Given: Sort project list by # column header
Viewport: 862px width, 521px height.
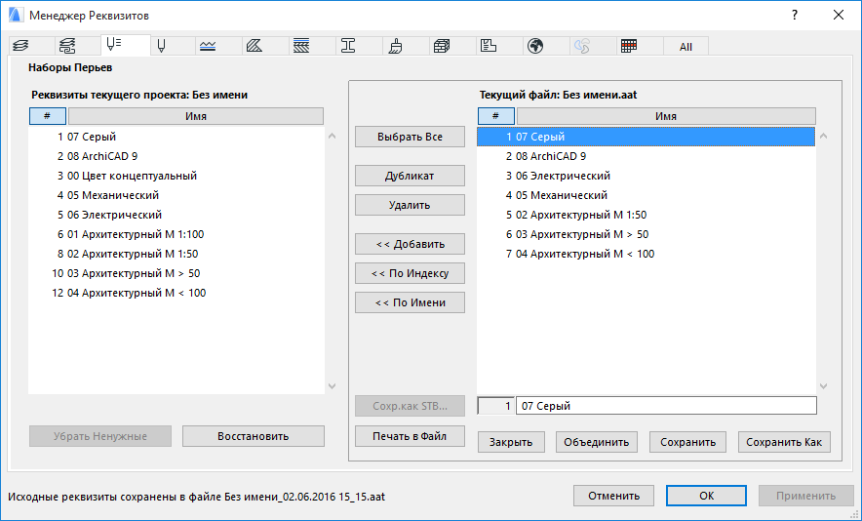Looking at the screenshot, I should point(48,116).
